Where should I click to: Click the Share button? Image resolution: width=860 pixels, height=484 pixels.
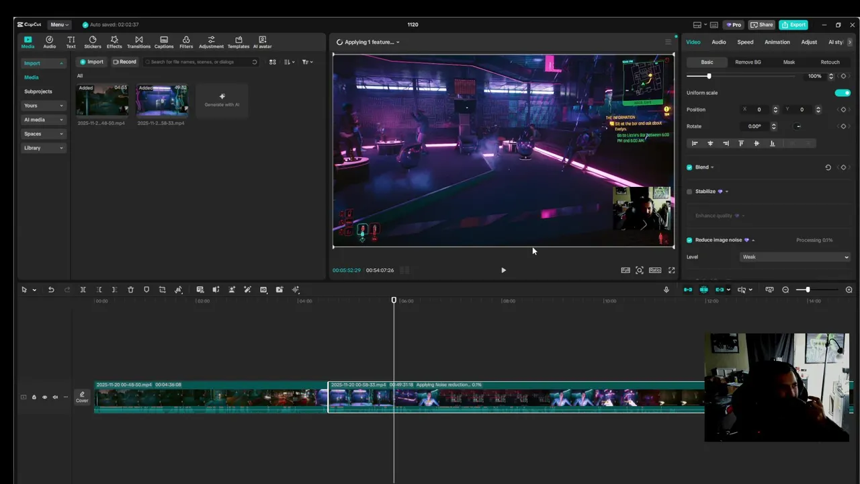761,25
